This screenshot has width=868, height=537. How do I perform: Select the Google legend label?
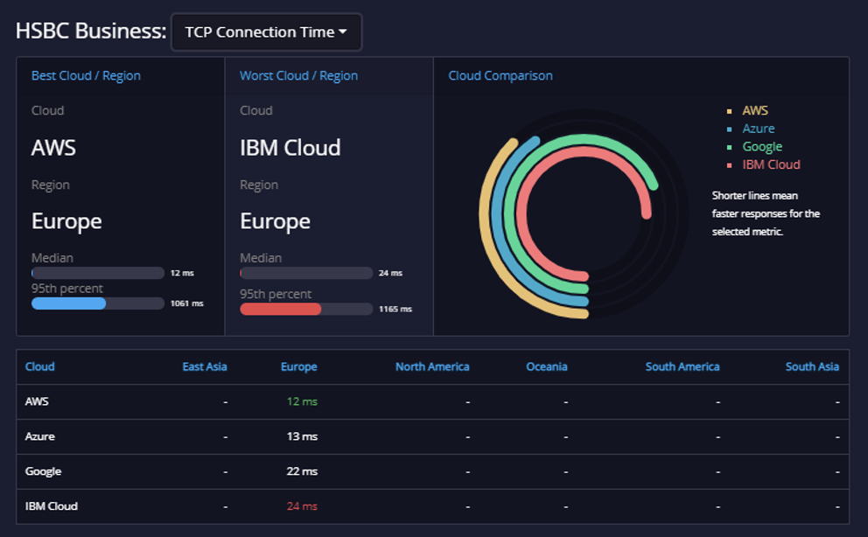762,147
